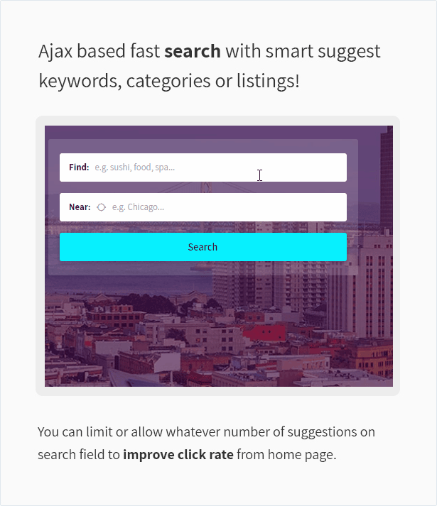
Task: Click the "keywords, categories or listings!" heading line
Action: click(x=169, y=81)
